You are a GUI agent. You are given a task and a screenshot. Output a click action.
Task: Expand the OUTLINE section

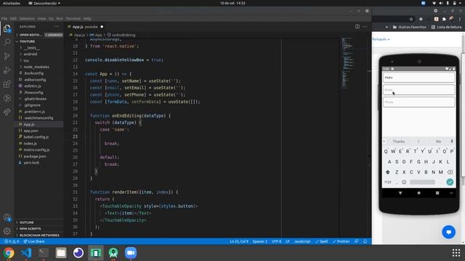point(26,223)
